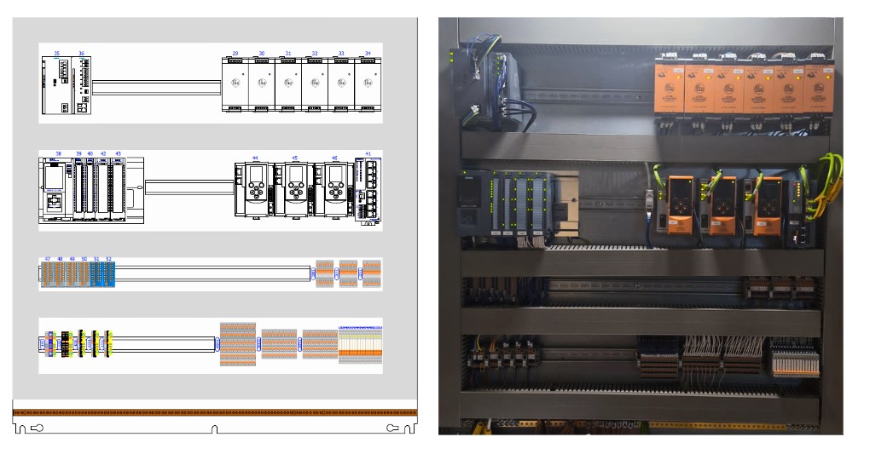Select blue terminal block 52

click(108, 273)
